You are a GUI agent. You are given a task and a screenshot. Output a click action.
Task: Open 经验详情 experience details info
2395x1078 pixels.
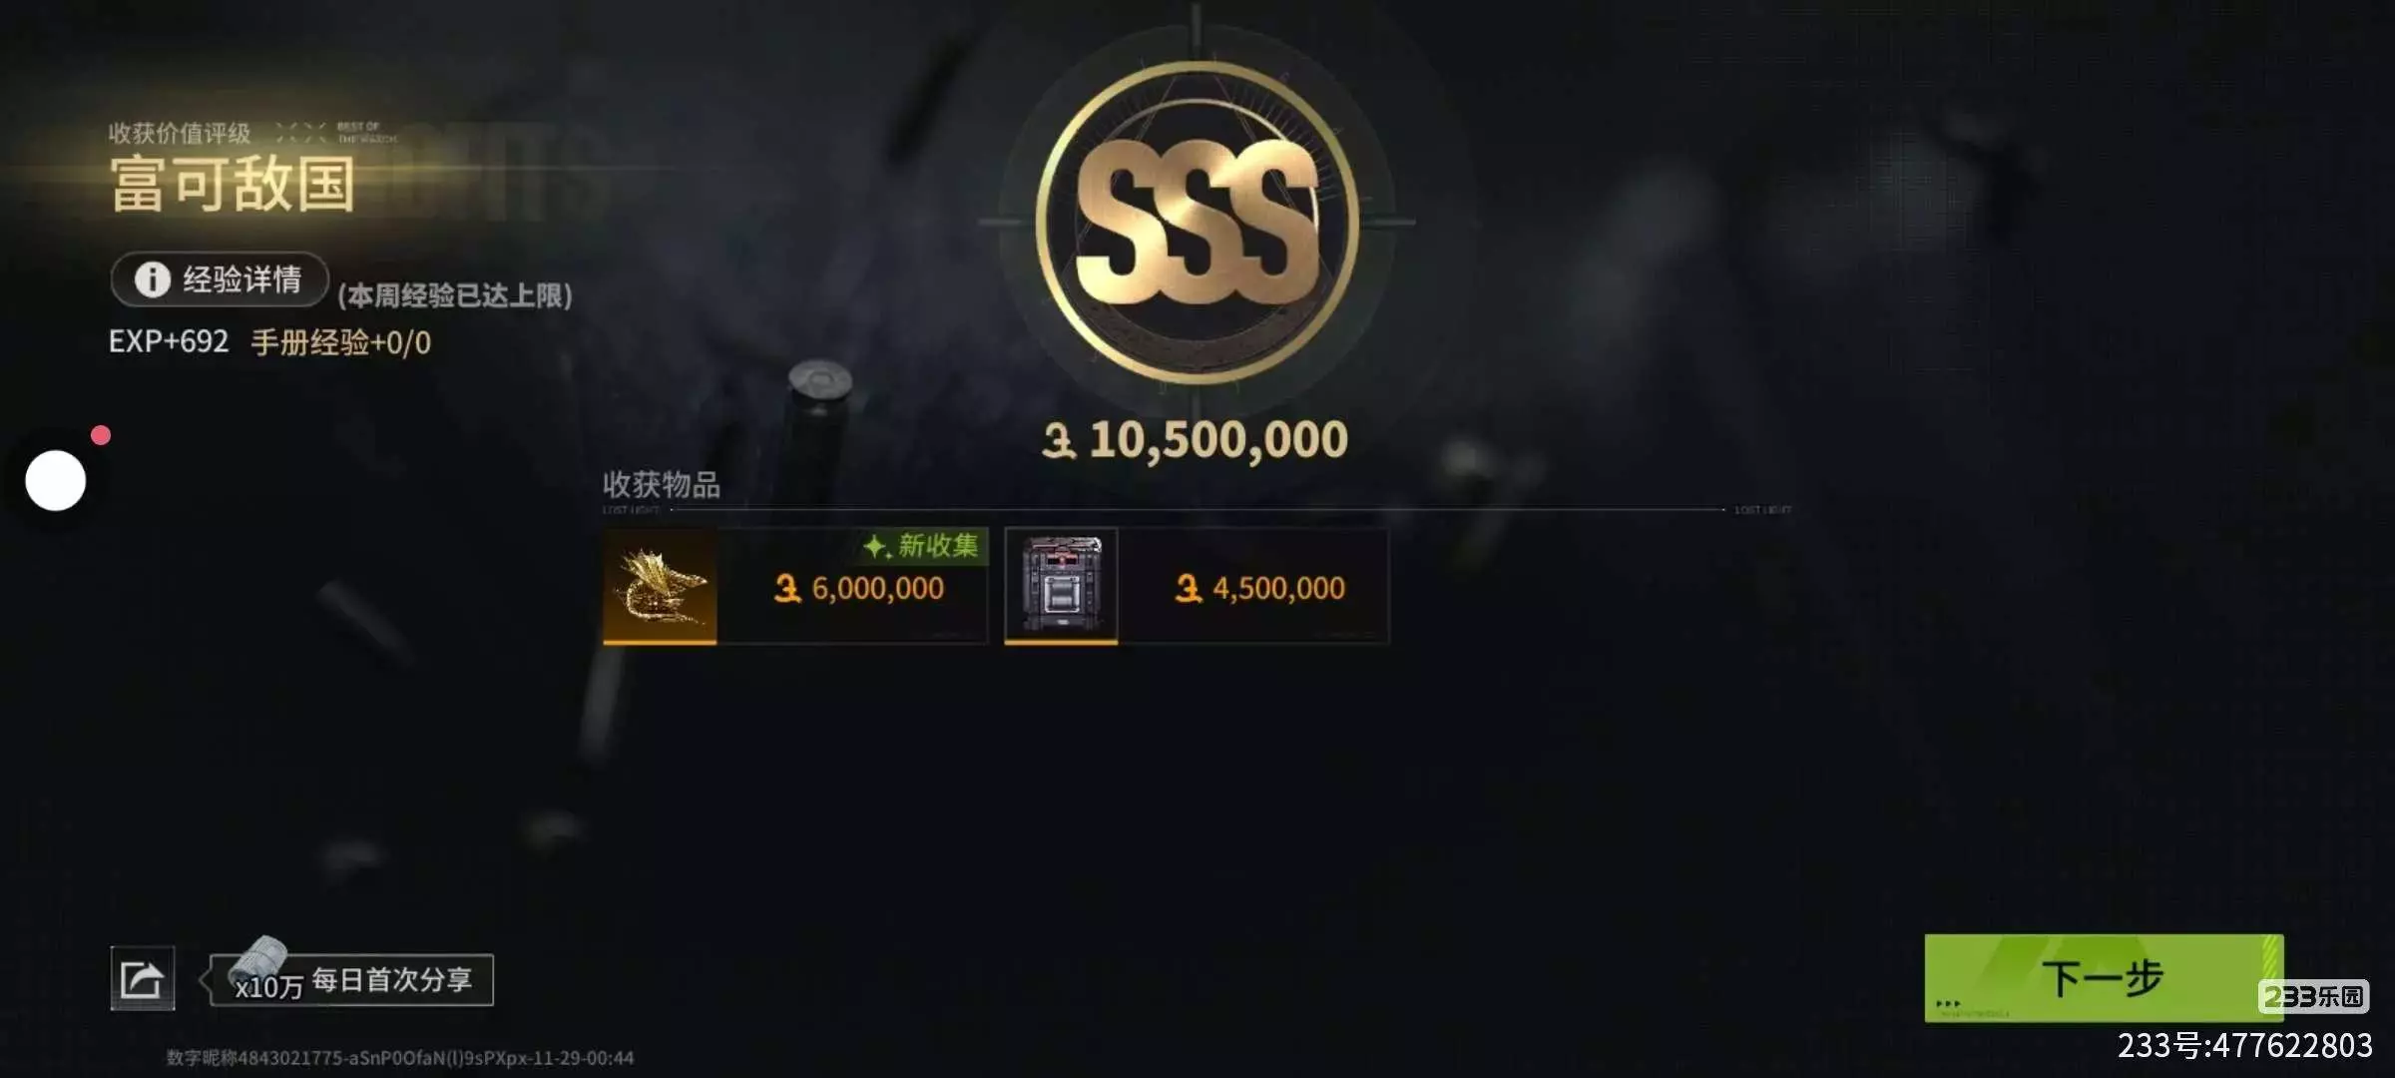220,279
